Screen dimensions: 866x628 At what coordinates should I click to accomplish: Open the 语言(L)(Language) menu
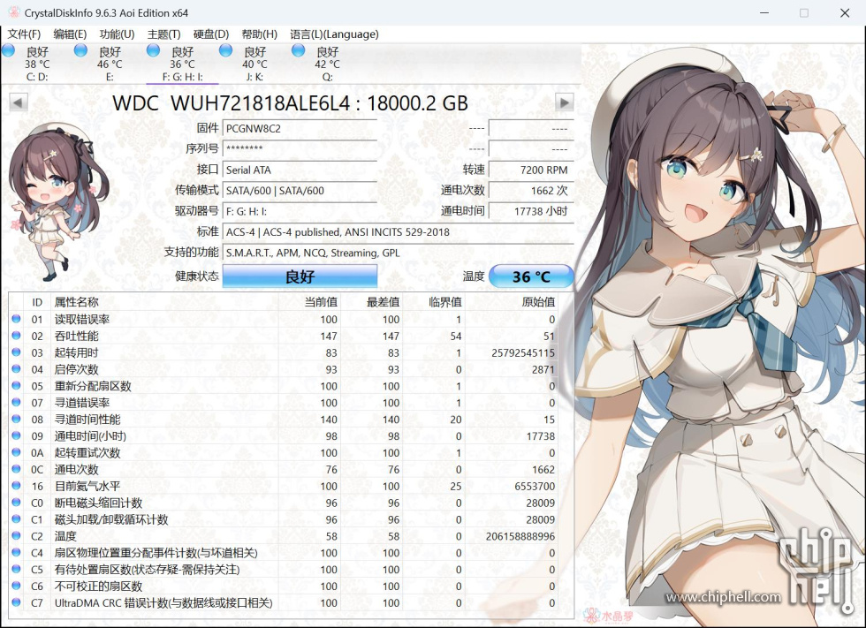[x=334, y=34]
